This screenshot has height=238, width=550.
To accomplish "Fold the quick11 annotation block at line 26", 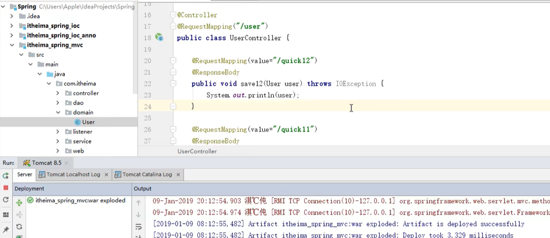I will [x=173, y=129].
